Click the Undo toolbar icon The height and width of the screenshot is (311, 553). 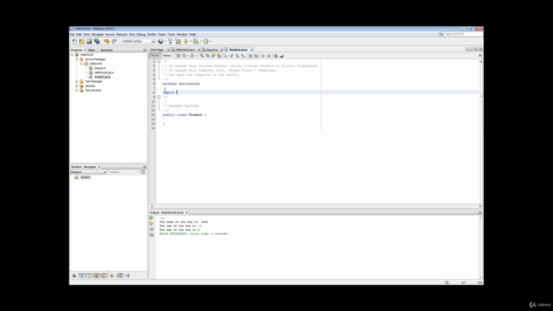(x=106, y=41)
